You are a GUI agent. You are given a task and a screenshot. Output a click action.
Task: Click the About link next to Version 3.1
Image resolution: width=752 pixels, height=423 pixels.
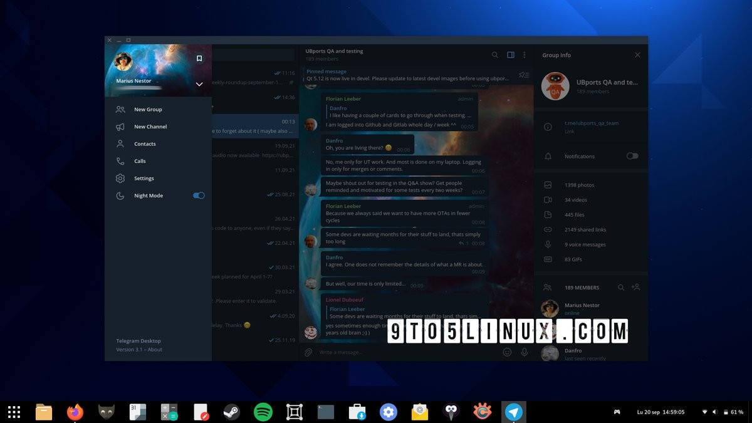pos(155,350)
